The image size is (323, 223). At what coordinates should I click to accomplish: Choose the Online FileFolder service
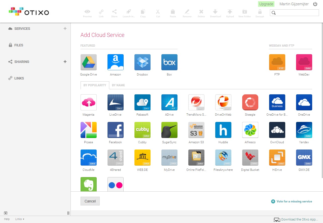[x=196, y=158]
